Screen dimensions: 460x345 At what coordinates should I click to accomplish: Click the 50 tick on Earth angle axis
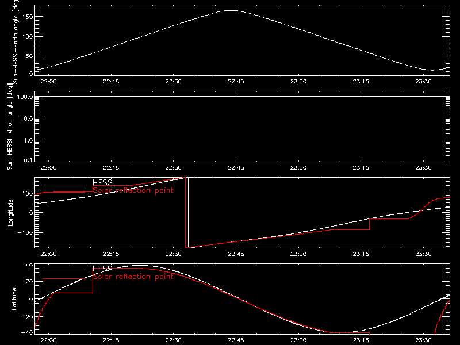[x=29, y=56]
